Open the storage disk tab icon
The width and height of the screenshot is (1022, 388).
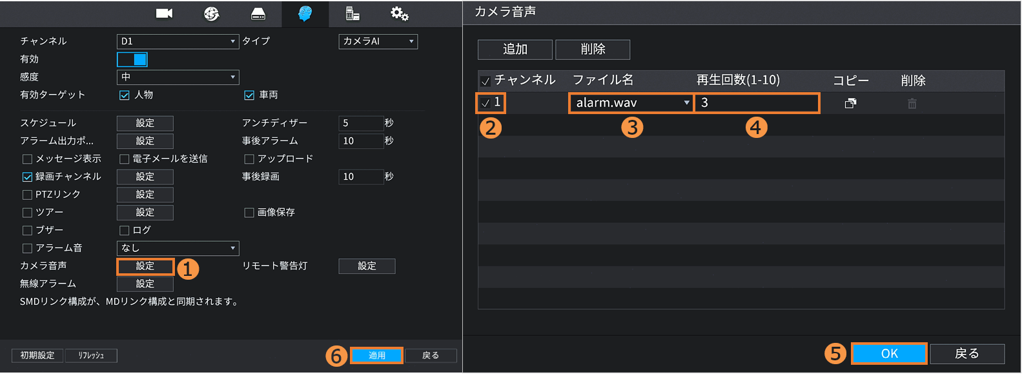point(258,14)
